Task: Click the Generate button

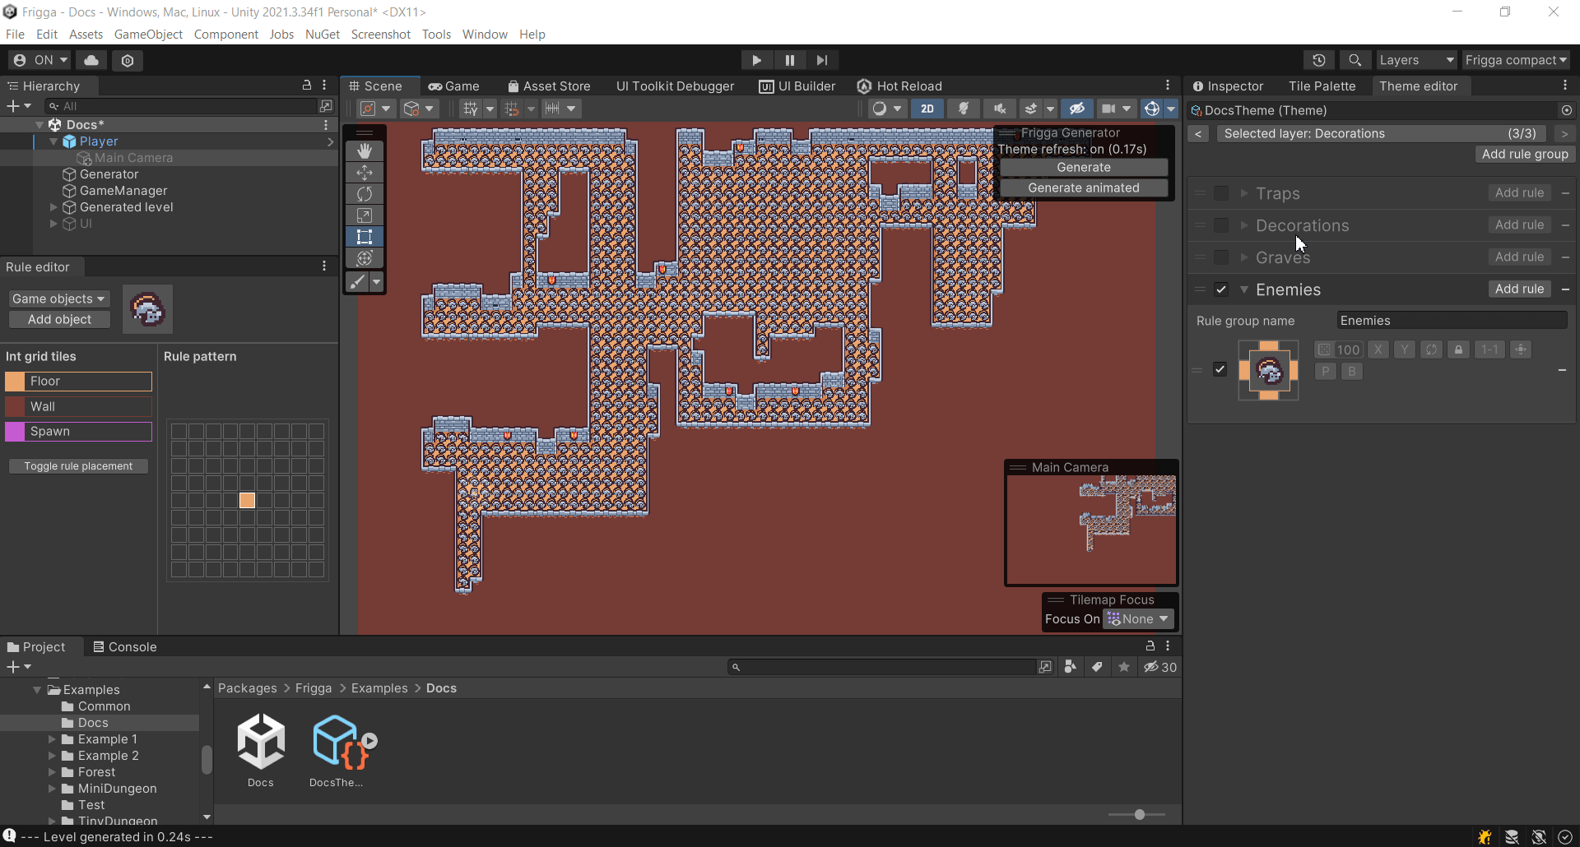Action: point(1084,167)
